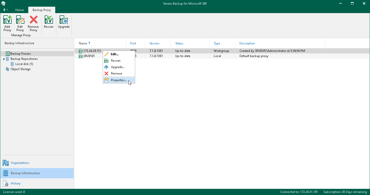Minimize the Veeam Backup window
This screenshot has height=195, width=370.
tap(340, 4)
